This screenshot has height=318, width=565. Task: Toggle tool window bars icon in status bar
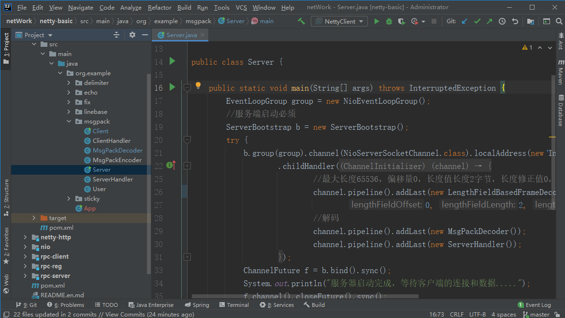point(6,315)
